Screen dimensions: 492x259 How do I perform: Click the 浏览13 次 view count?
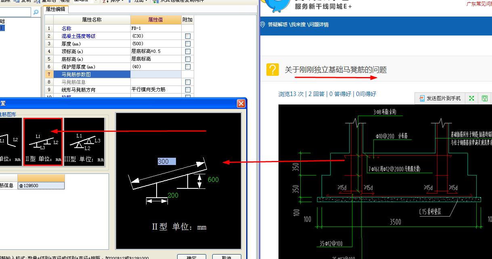(x=291, y=94)
